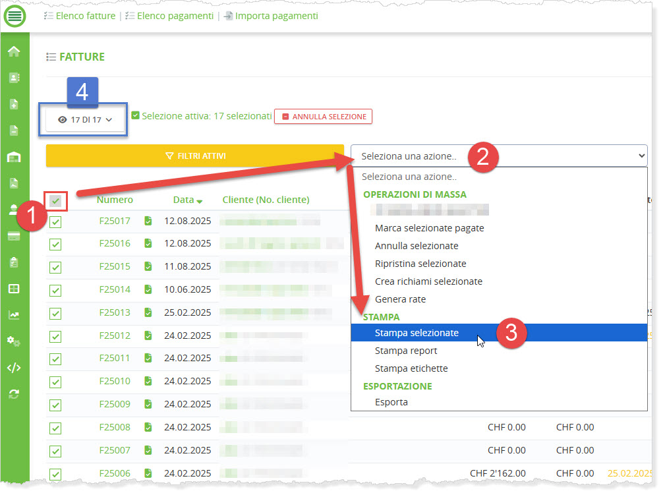The width and height of the screenshot is (663, 495).
Task: Uncheck the checkbox for invoice F25015
Action: click(x=55, y=267)
